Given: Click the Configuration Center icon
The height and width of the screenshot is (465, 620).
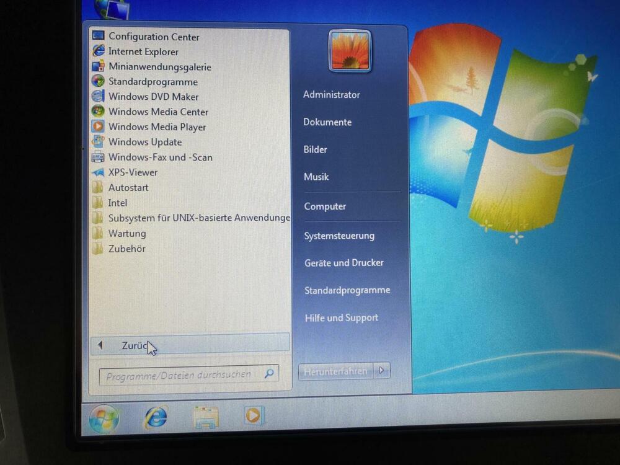Looking at the screenshot, I should pyautogui.click(x=98, y=35).
